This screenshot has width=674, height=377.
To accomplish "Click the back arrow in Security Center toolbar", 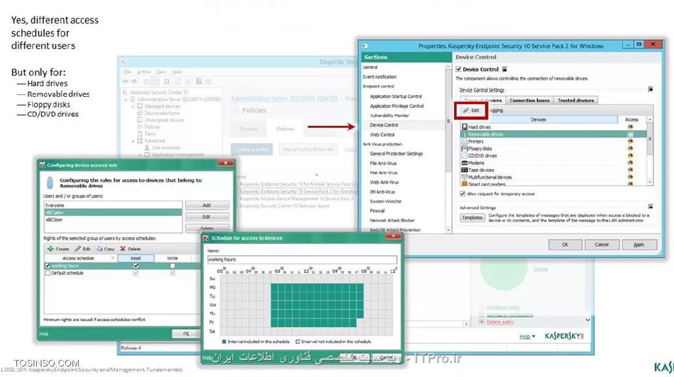I will (125, 82).
